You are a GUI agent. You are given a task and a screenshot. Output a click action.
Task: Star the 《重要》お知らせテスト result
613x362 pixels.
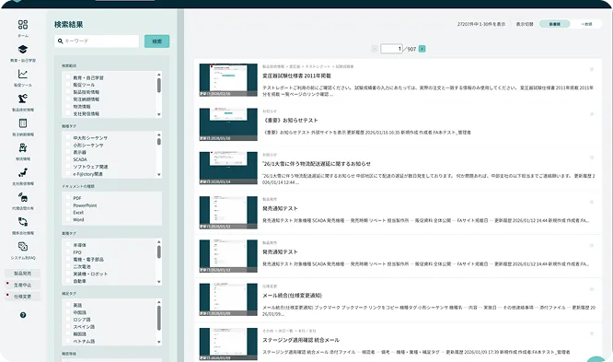pyautogui.click(x=592, y=114)
